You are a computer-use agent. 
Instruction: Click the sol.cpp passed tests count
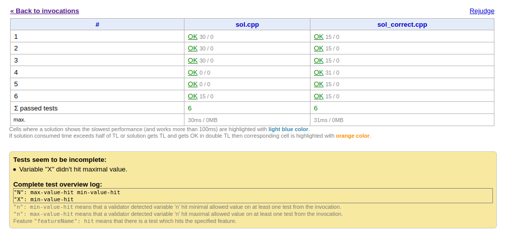click(189, 108)
